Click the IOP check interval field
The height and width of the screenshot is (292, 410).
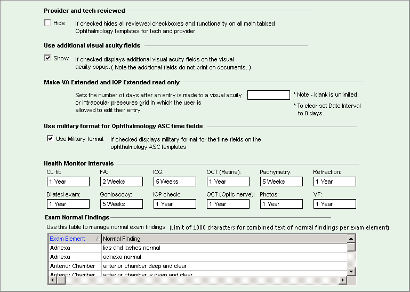click(175, 204)
